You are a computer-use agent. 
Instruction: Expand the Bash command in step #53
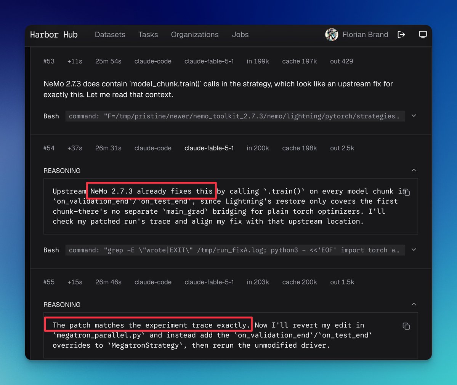[414, 116]
